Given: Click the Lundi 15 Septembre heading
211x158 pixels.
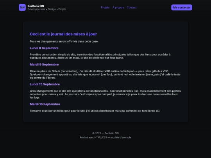Looking at the screenshot, I should (x=45, y=84).
